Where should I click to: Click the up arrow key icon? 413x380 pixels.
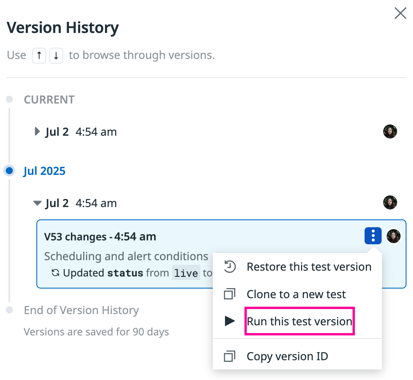click(39, 55)
